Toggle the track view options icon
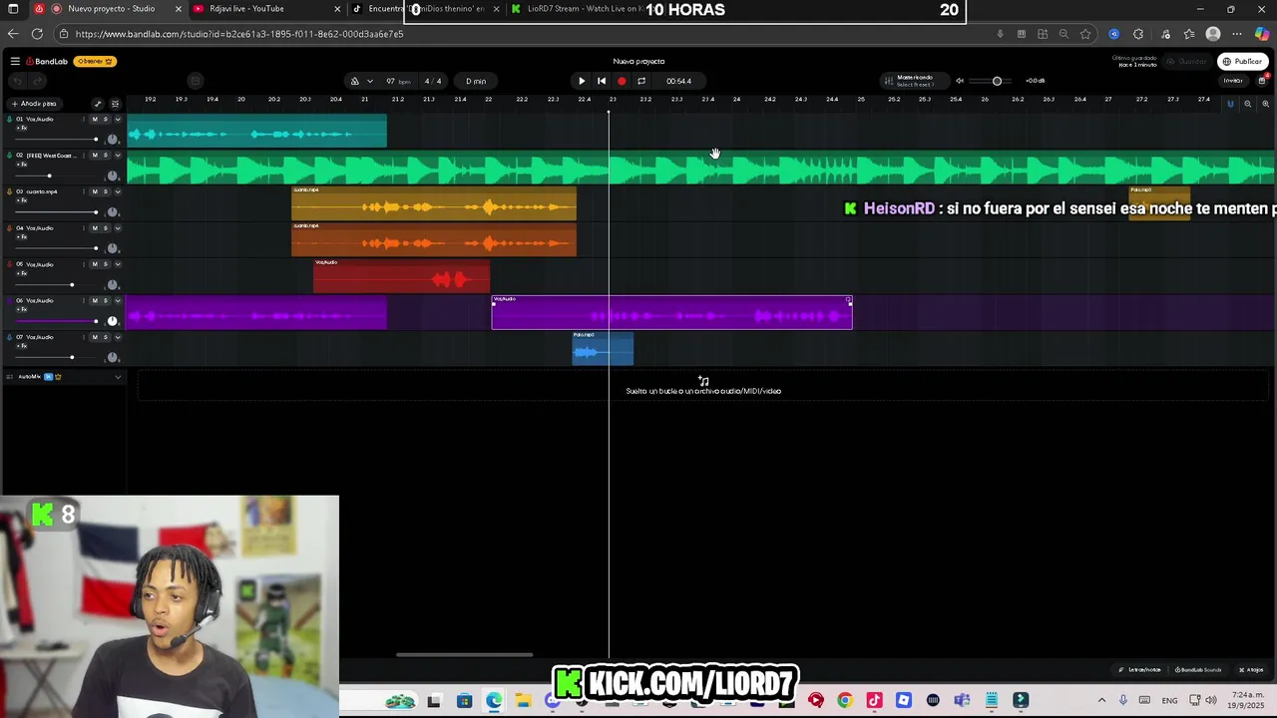This screenshot has width=1277, height=718. click(x=115, y=104)
